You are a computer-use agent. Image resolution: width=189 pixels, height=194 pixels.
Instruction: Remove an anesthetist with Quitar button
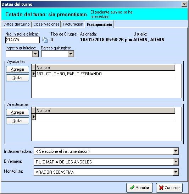[17, 121]
